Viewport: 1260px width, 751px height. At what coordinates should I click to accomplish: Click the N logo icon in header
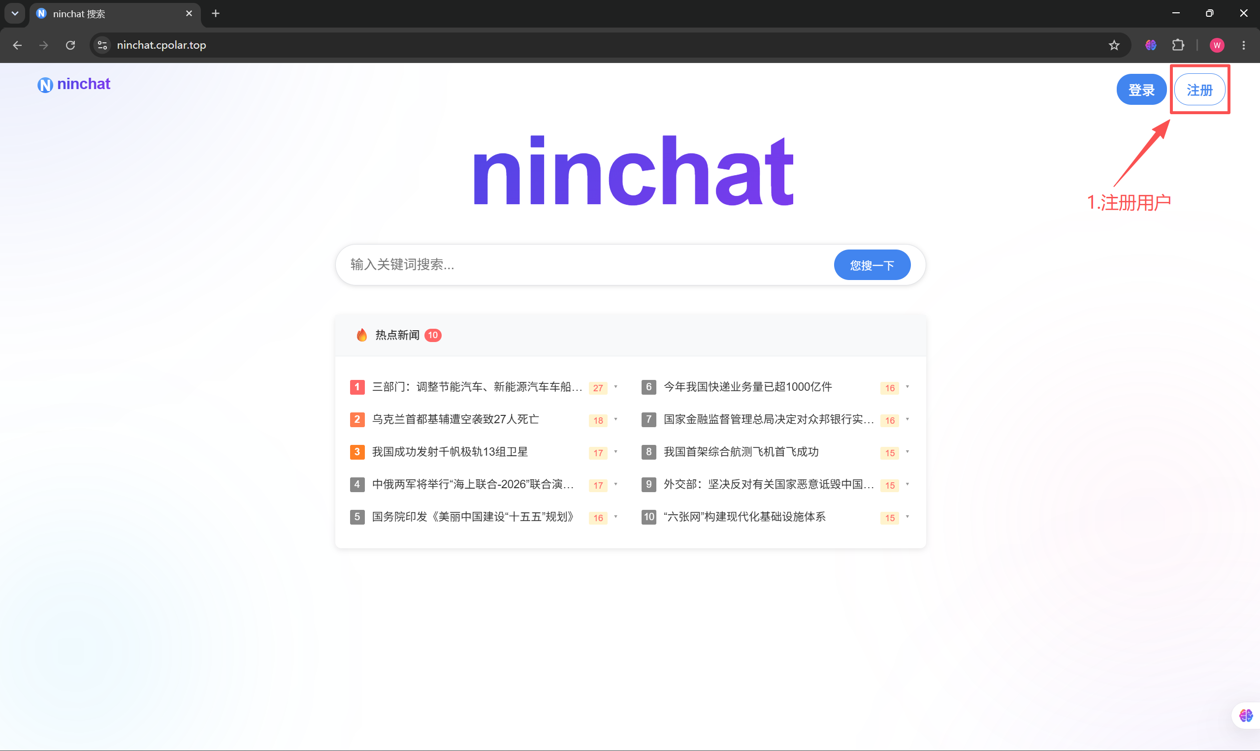coord(45,85)
